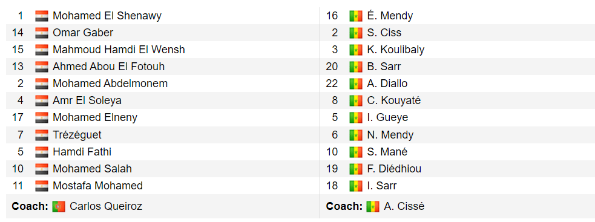Select K. Koulibaly from Senegal lineup
Image resolution: width=595 pixels, height=222 pixels.
[396, 50]
